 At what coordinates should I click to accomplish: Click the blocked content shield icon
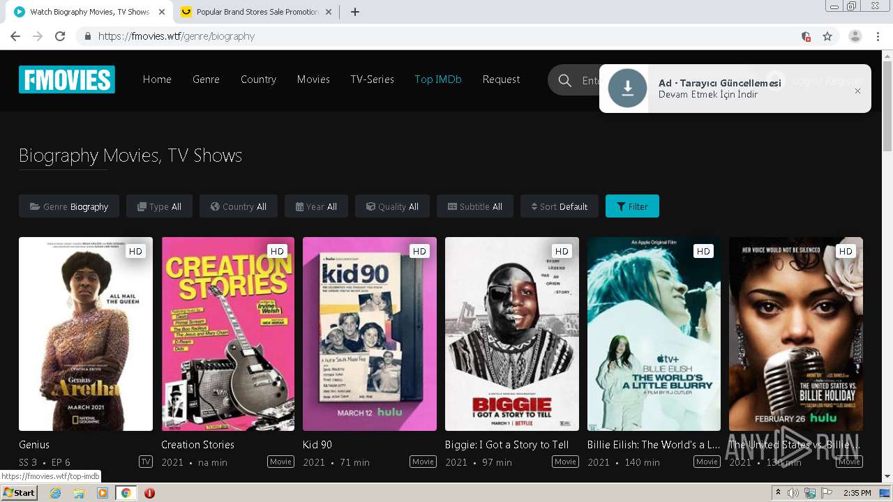[806, 36]
